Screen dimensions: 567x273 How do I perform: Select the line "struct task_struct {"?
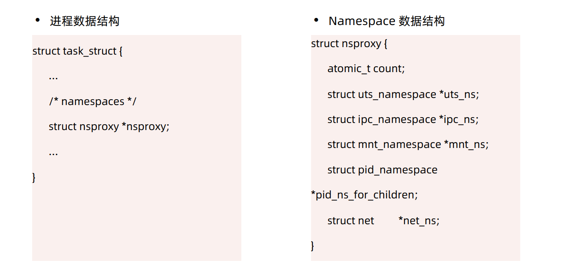[x=78, y=52]
